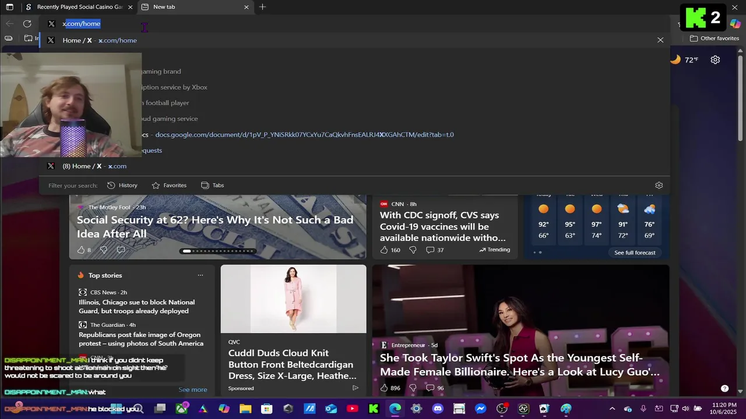Viewport: 746px width, 419px height.
Task: Close the New tab tab
Action: pyautogui.click(x=247, y=7)
